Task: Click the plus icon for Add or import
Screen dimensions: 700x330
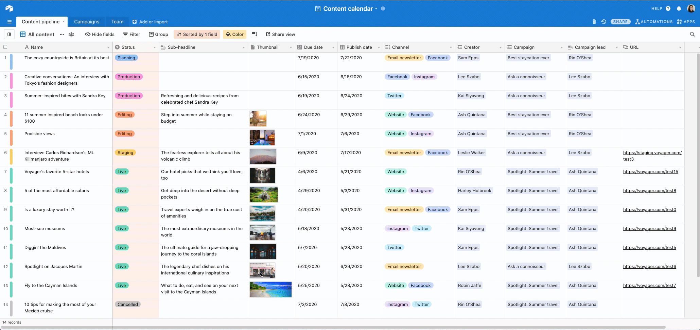Action: click(x=135, y=22)
